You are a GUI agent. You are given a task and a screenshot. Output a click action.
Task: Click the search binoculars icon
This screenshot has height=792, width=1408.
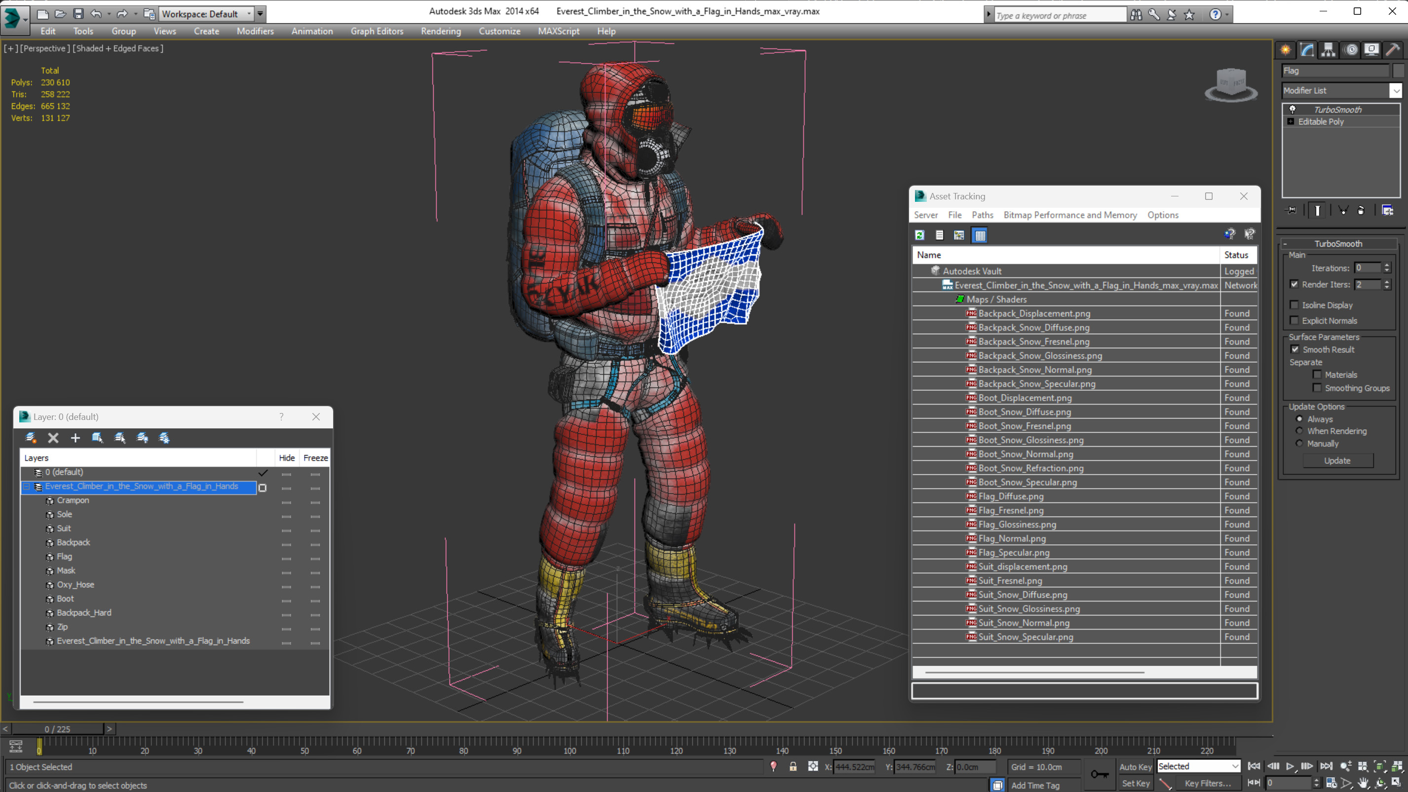tap(1137, 15)
